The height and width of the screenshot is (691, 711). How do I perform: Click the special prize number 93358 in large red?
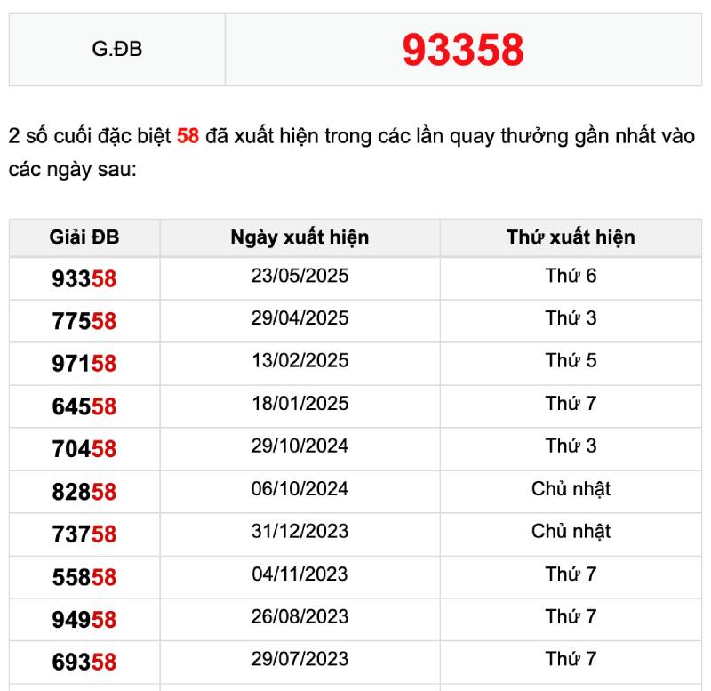pyautogui.click(x=463, y=51)
